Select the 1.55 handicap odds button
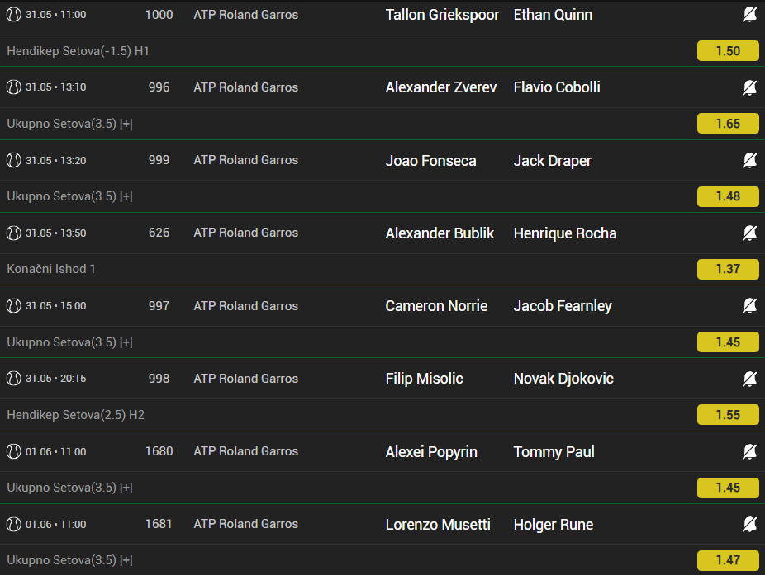This screenshot has height=575, width=765. tap(728, 415)
